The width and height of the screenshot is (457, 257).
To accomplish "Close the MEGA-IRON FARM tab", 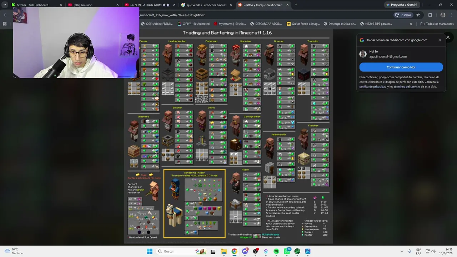I will [174, 5].
